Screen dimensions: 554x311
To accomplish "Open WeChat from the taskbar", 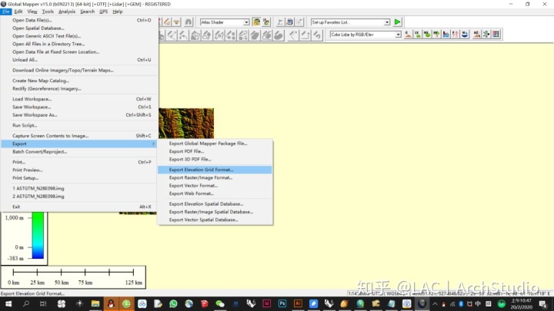I will [220, 303].
